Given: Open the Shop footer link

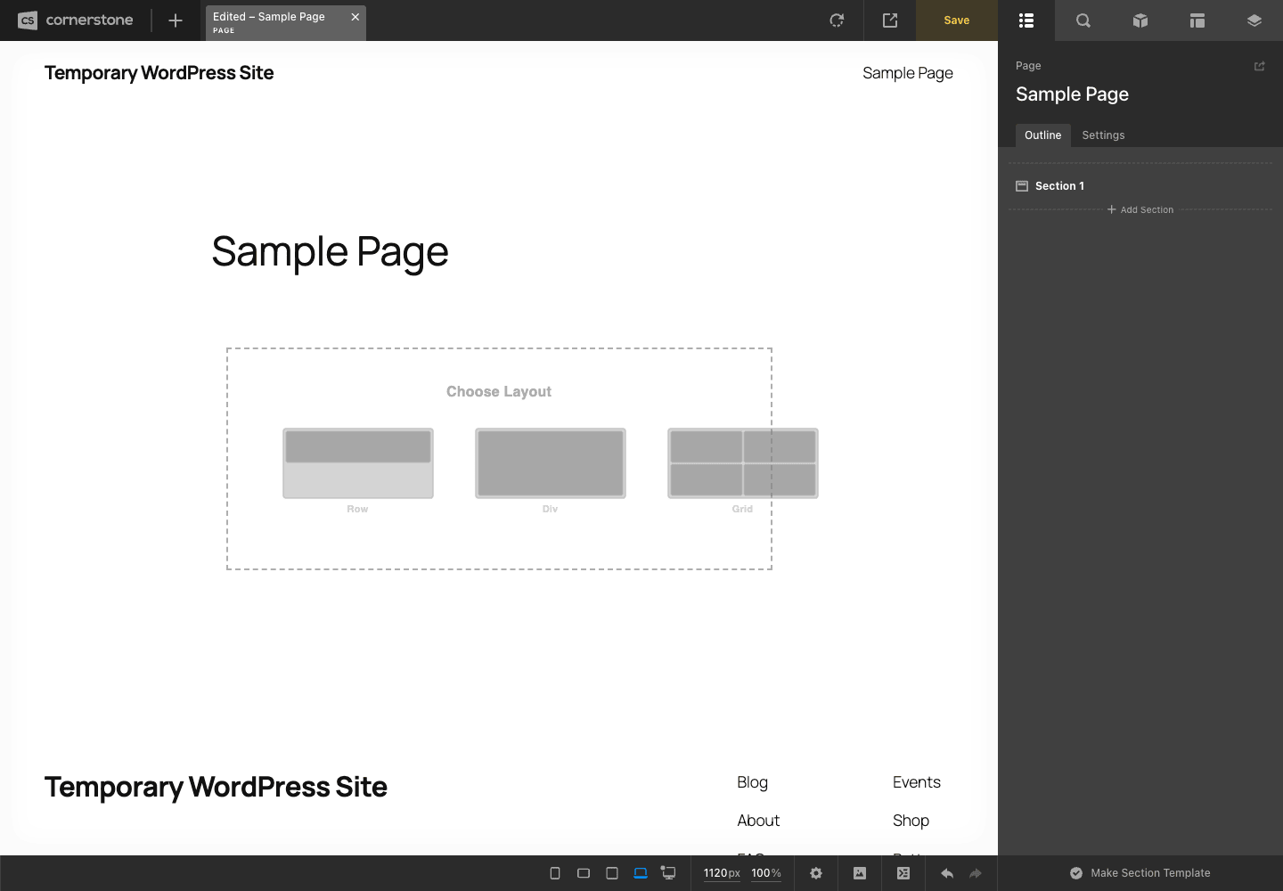Looking at the screenshot, I should click(x=911, y=821).
